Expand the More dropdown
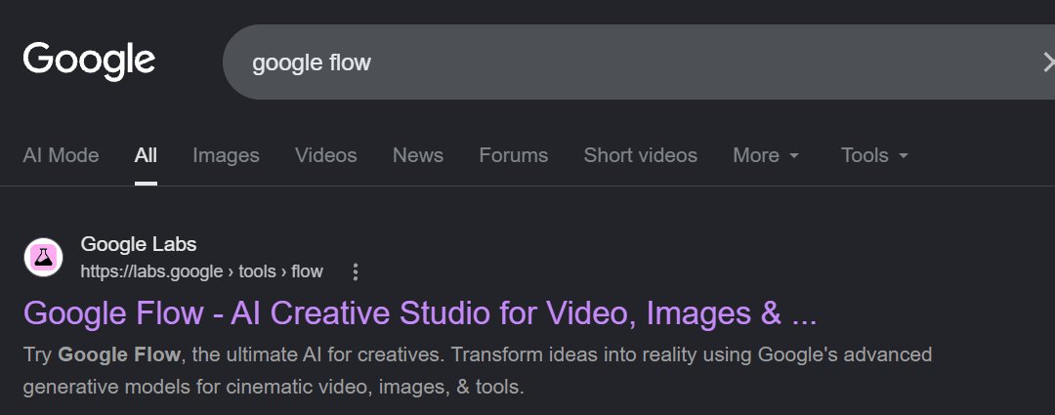 pos(767,155)
